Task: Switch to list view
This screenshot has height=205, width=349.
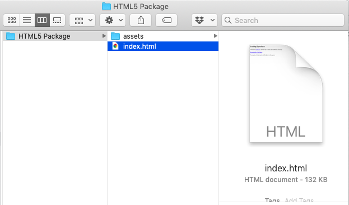Action: tap(27, 20)
